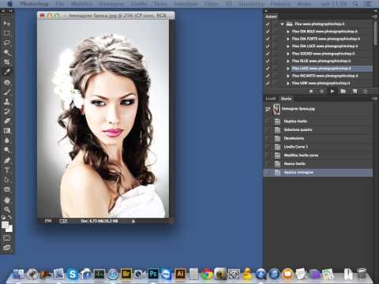Select the Healing Brush tool
This screenshot has height=284, width=379.
(7, 82)
